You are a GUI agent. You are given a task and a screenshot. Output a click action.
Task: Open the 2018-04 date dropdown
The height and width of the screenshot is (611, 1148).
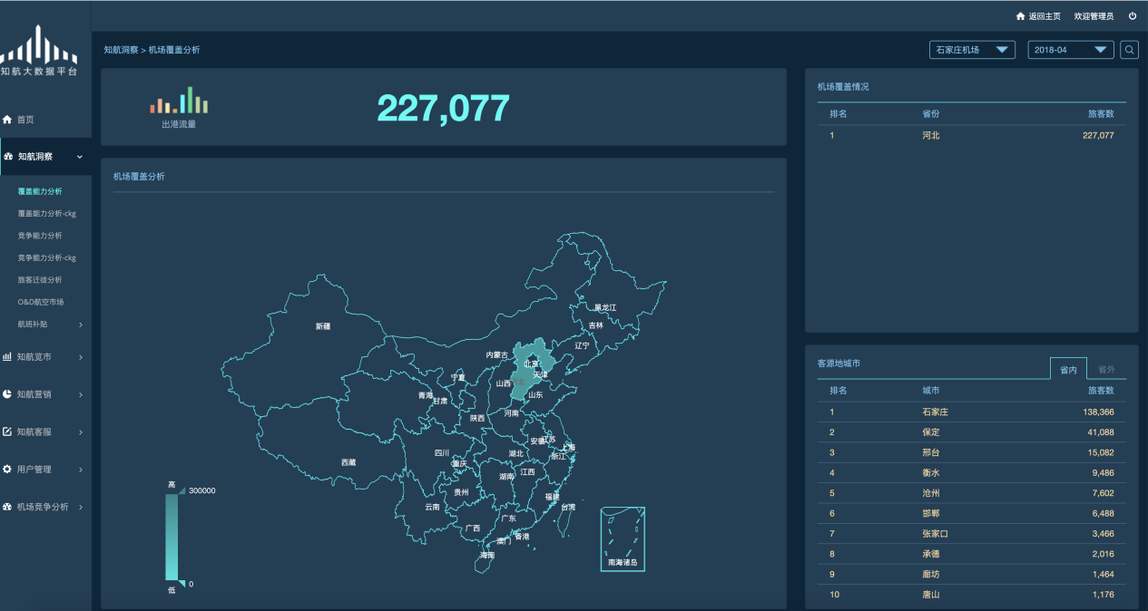1070,50
